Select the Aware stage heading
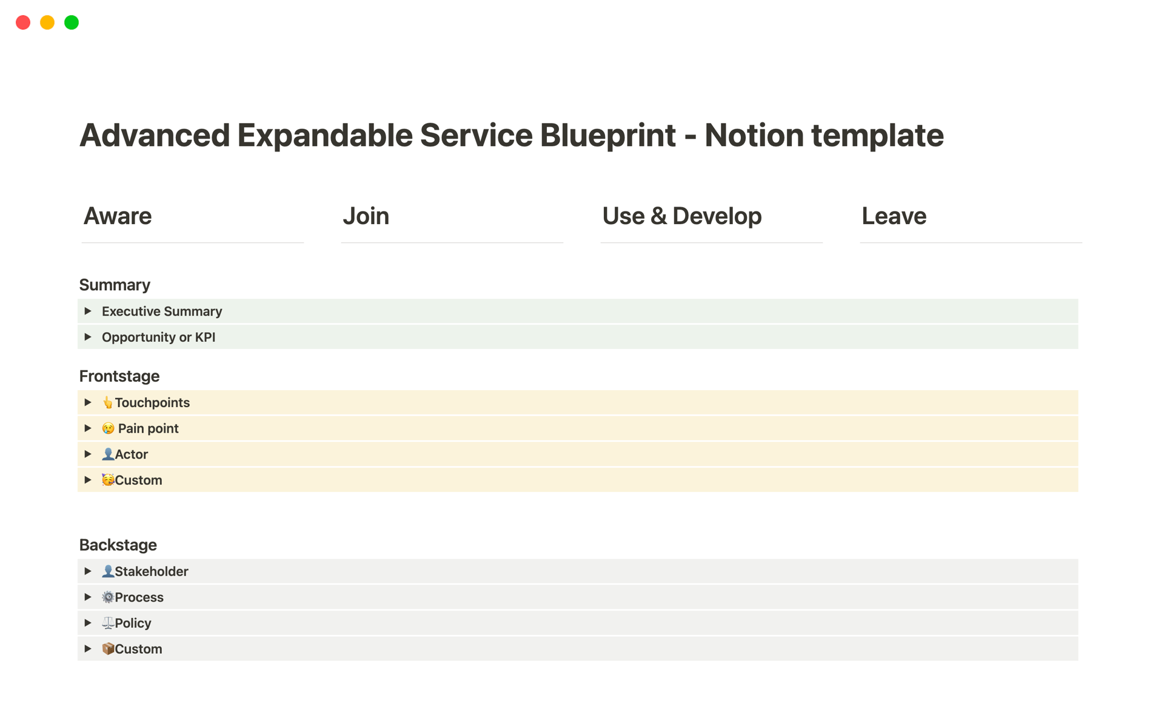 coord(118,216)
